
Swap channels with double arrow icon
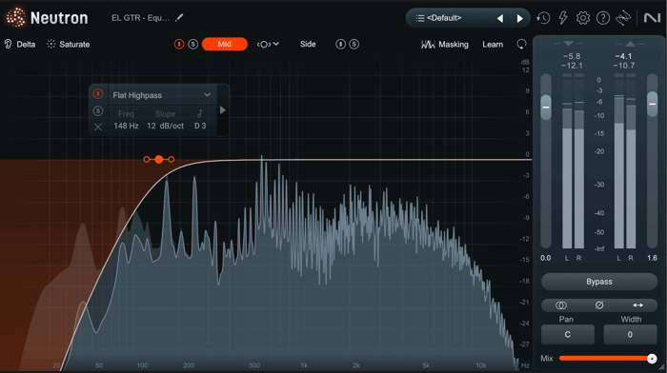point(637,305)
